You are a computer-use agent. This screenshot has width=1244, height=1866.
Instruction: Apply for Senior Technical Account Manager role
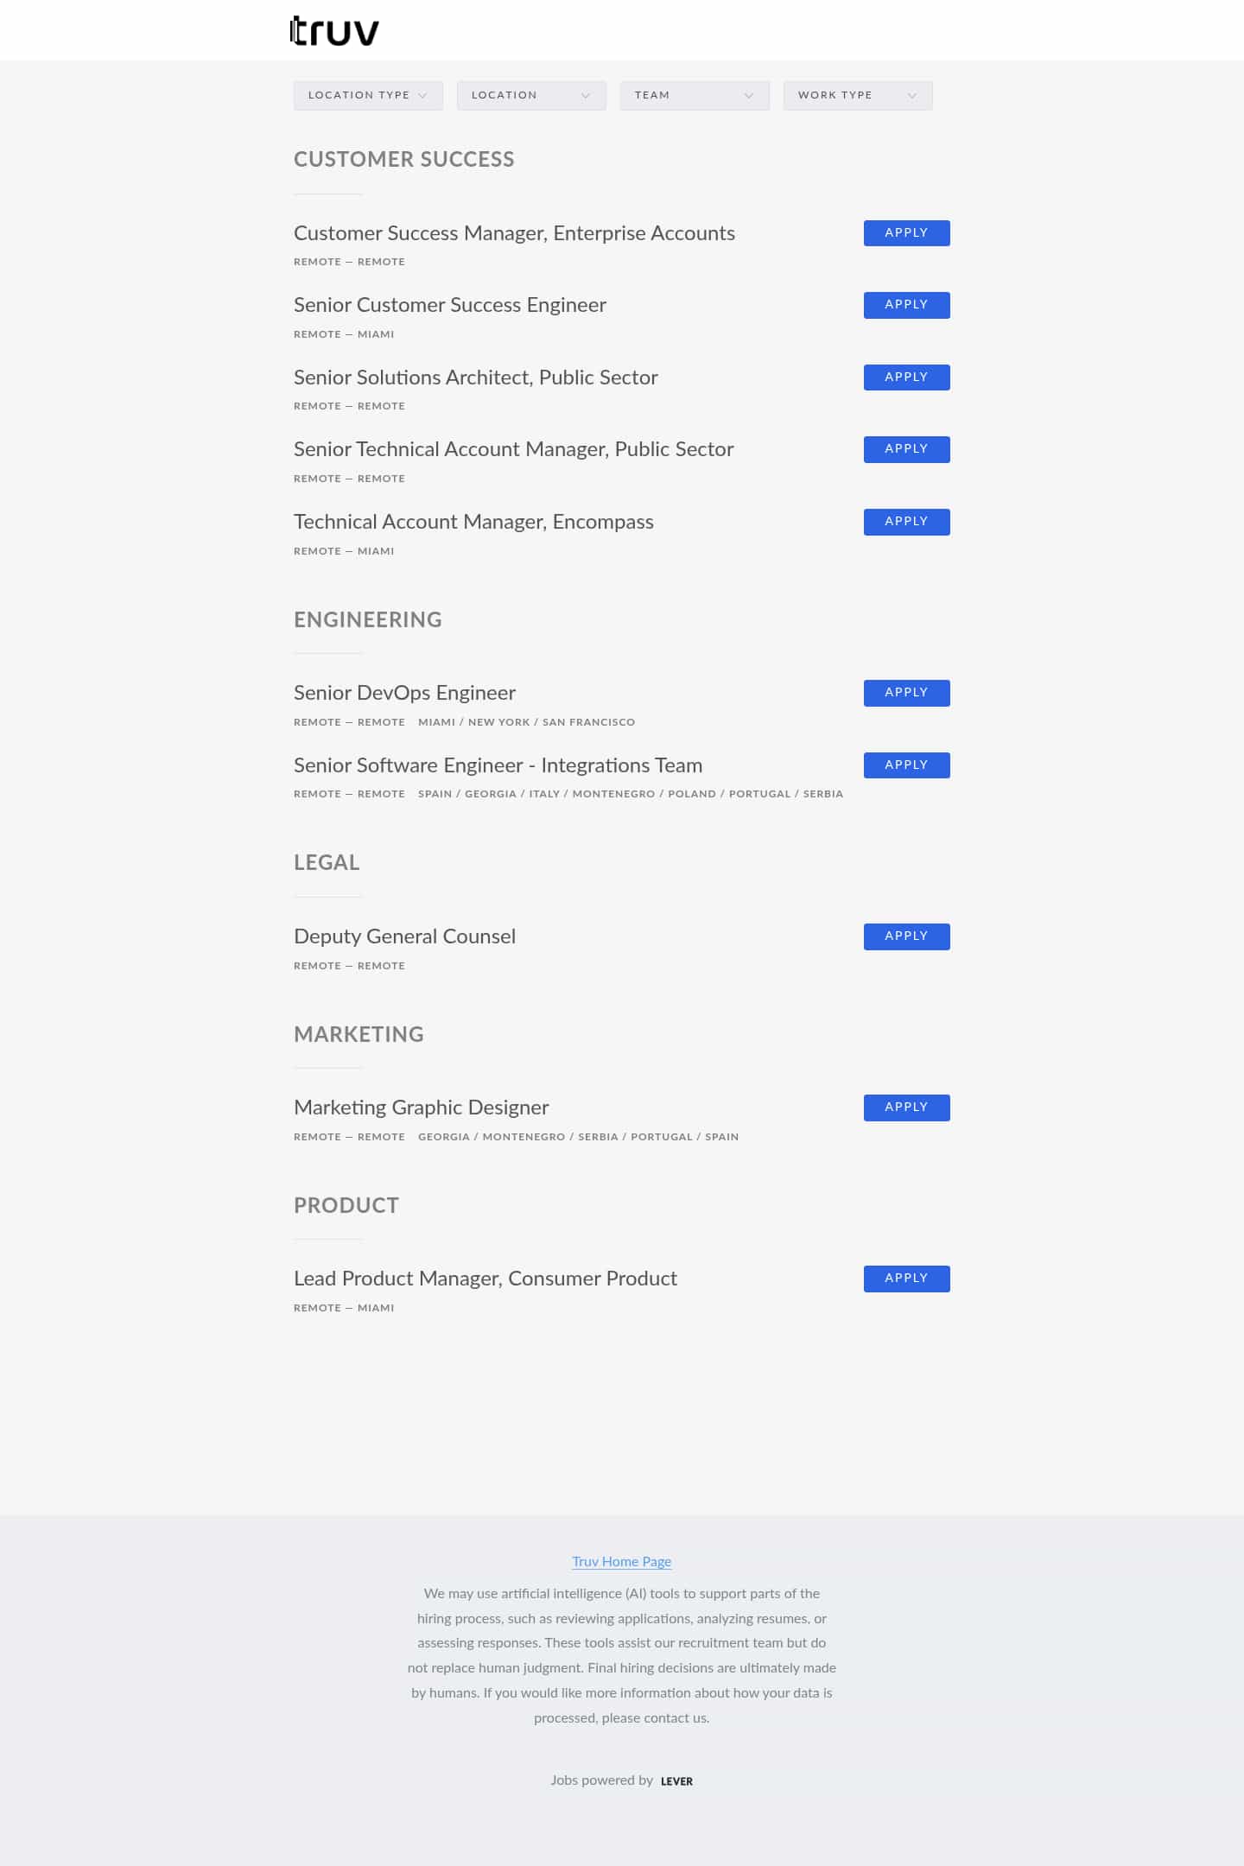[905, 448]
